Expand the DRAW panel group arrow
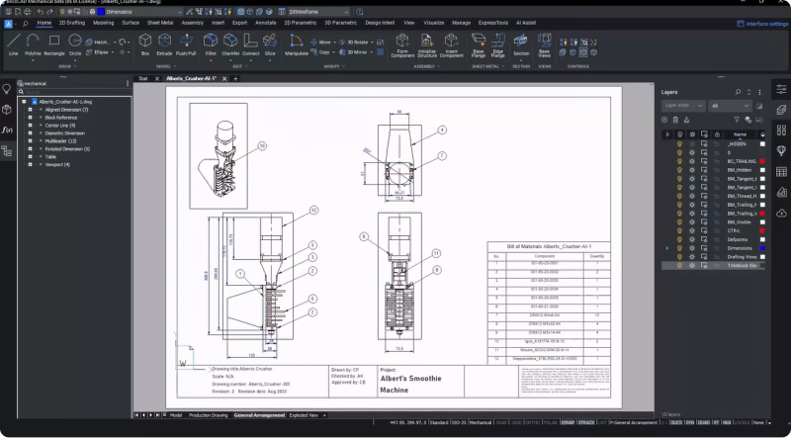Viewport: 791px width, 438px height. coord(75,66)
